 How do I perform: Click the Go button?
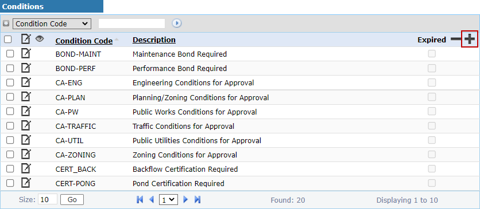(x=72, y=199)
